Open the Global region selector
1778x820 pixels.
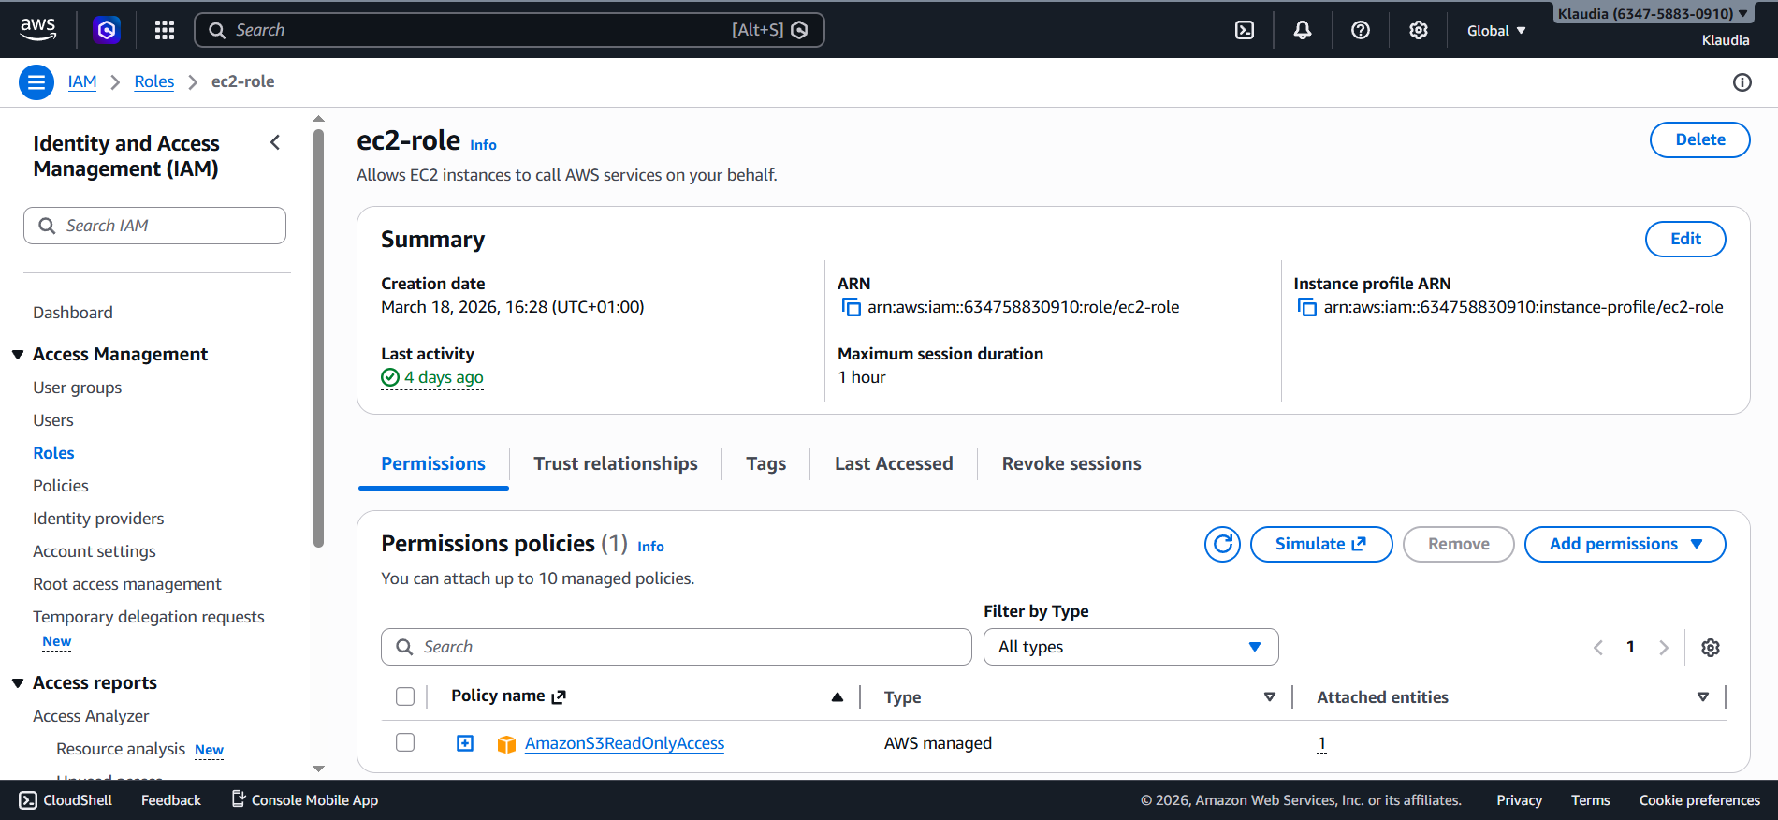pyautogui.click(x=1496, y=31)
